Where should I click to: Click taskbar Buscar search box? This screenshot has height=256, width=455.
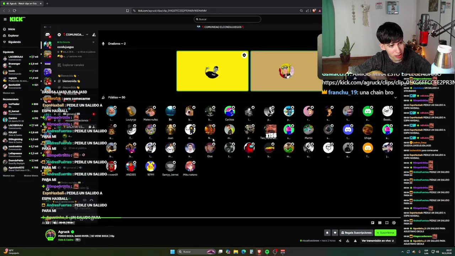(x=196, y=252)
